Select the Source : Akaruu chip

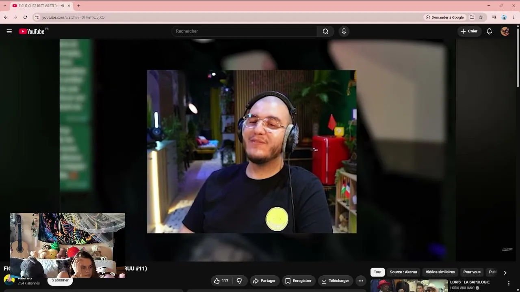(x=403, y=272)
